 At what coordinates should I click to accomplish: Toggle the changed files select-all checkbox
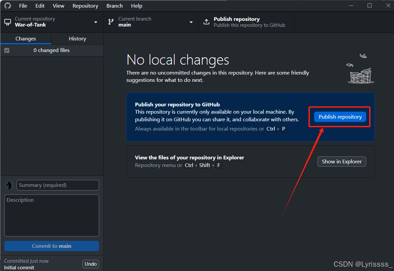(7, 50)
